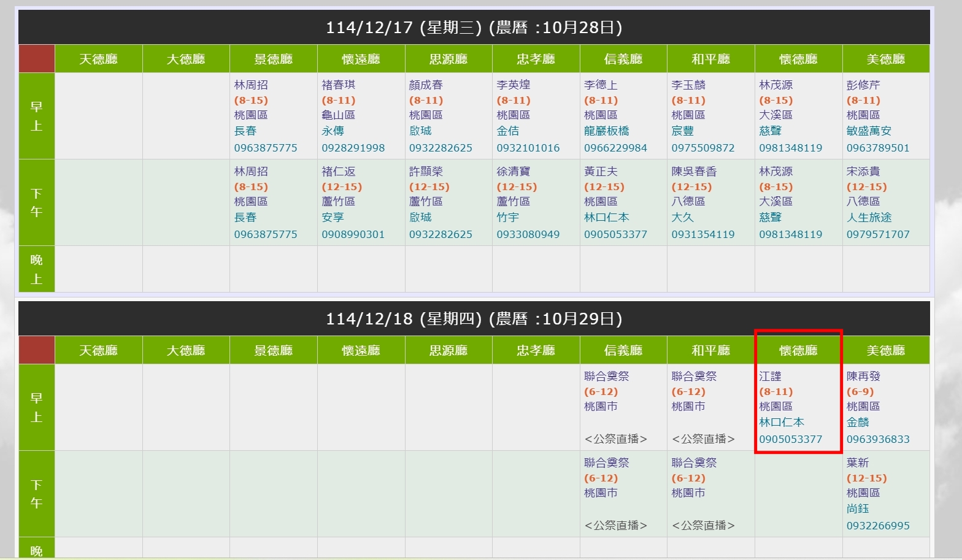Image resolution: width=962 pixels, height=560 pixels.
Task: Click the 114/12/18 (星期四) date header bar
Action: (x=474, y=319)
